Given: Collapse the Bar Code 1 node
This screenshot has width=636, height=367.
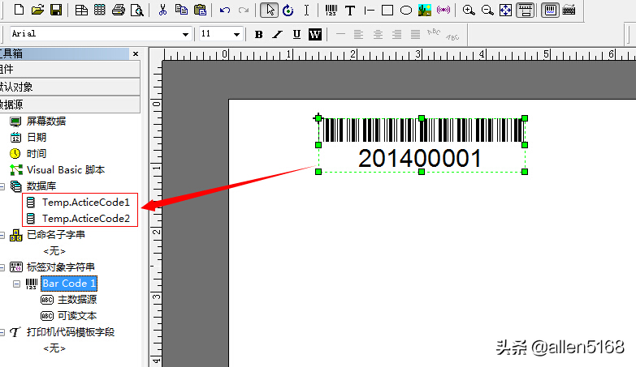Looking at the screenshot, I should tap(16, 284).
